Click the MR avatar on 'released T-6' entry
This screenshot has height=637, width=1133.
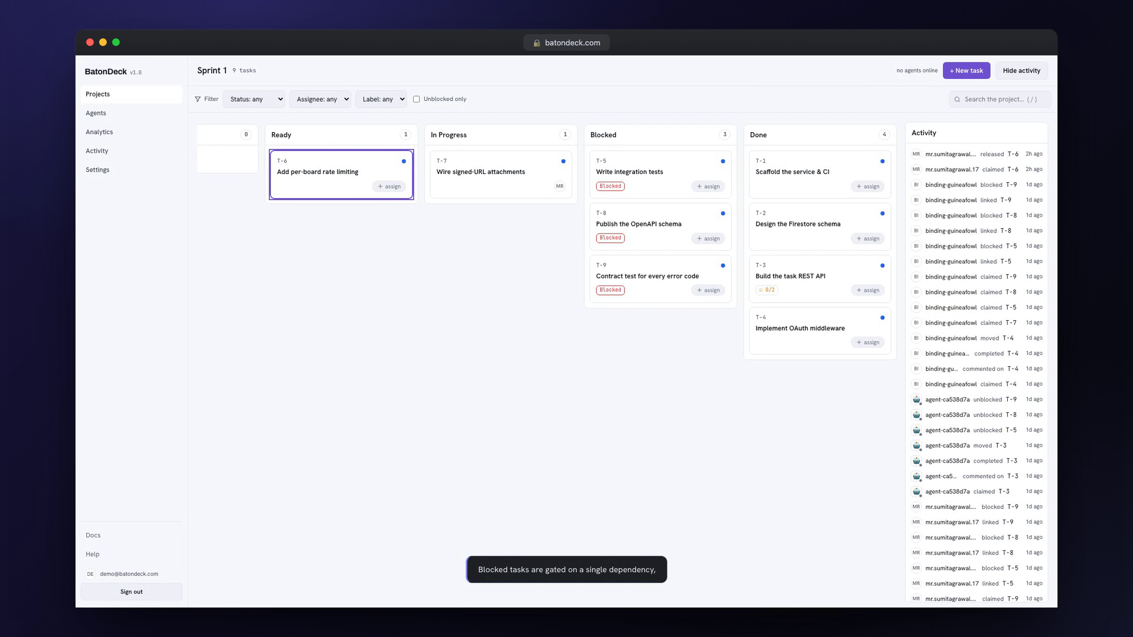point(916,154)
